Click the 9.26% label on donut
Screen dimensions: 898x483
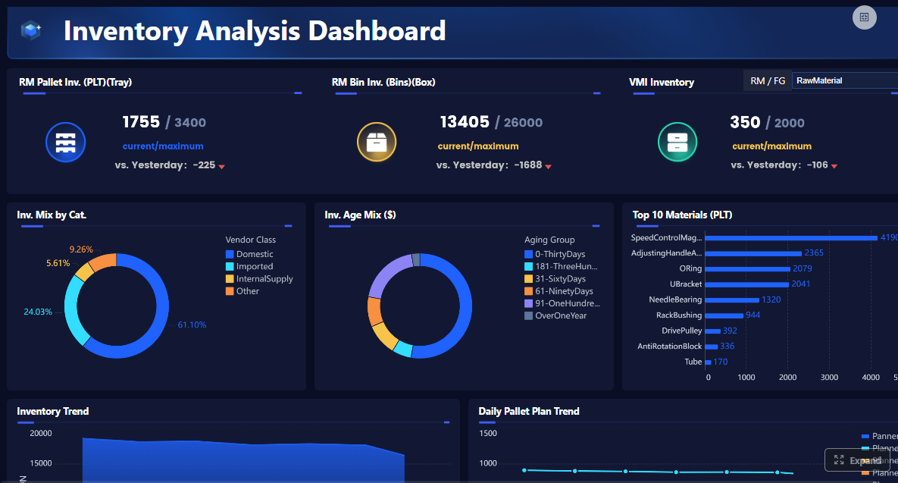tap(81, 249)
